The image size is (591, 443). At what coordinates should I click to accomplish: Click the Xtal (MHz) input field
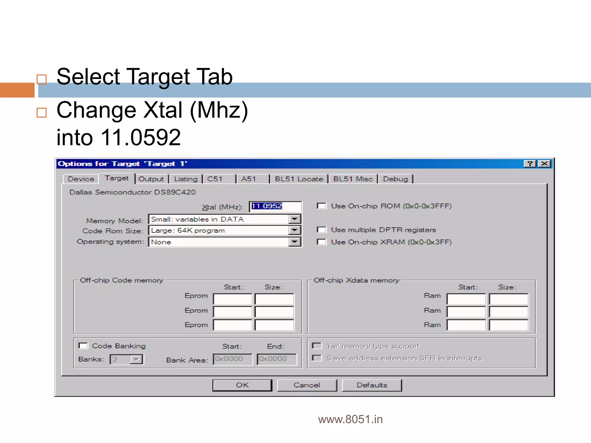[275, 207]
